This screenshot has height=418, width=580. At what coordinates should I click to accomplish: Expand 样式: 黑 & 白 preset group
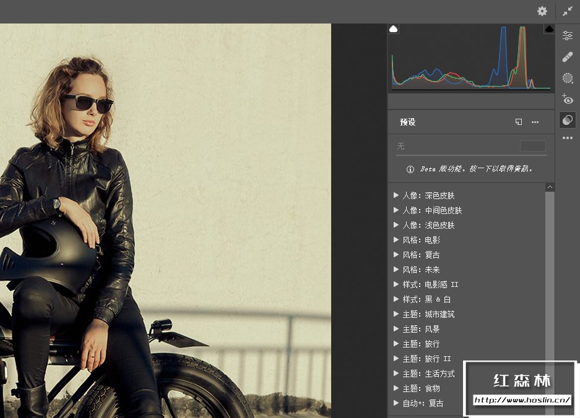396,299
